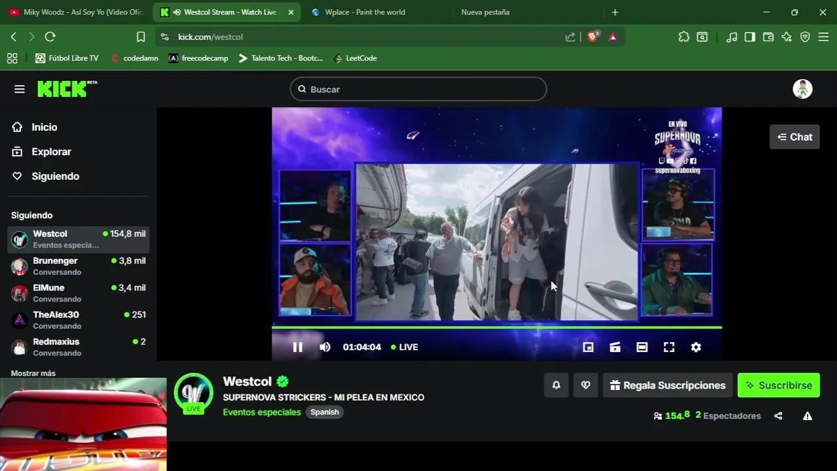
Task: Click Regala Suscripciones button
Action: click(667, 385)
